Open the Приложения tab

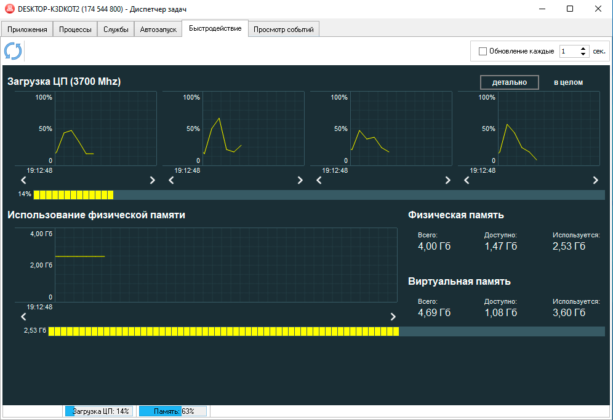(27, 29)
